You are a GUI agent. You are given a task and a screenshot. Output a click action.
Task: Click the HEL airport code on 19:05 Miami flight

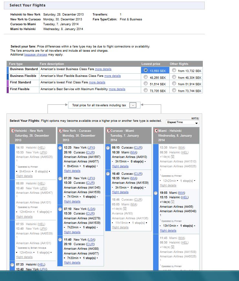coord(185,197)
